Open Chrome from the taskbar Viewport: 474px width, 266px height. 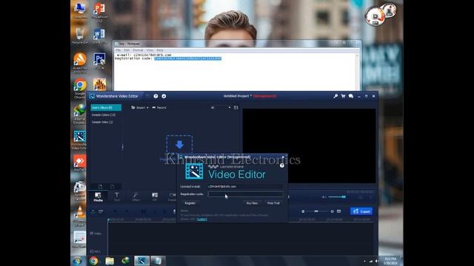(93, 261)
